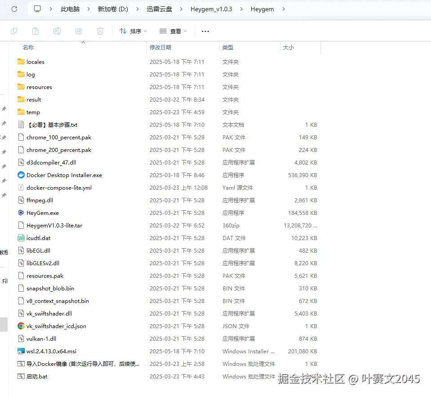Select the file name vulkan-1.dll

coord(41,339)
